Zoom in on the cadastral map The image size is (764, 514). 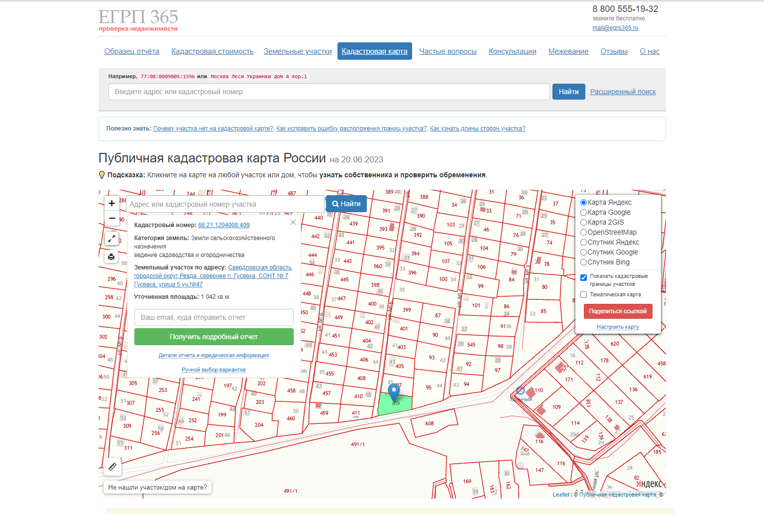(112, 203)
